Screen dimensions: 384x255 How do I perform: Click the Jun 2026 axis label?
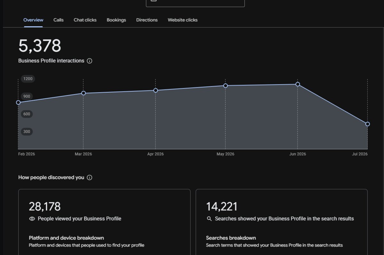[x=298, y=154]
